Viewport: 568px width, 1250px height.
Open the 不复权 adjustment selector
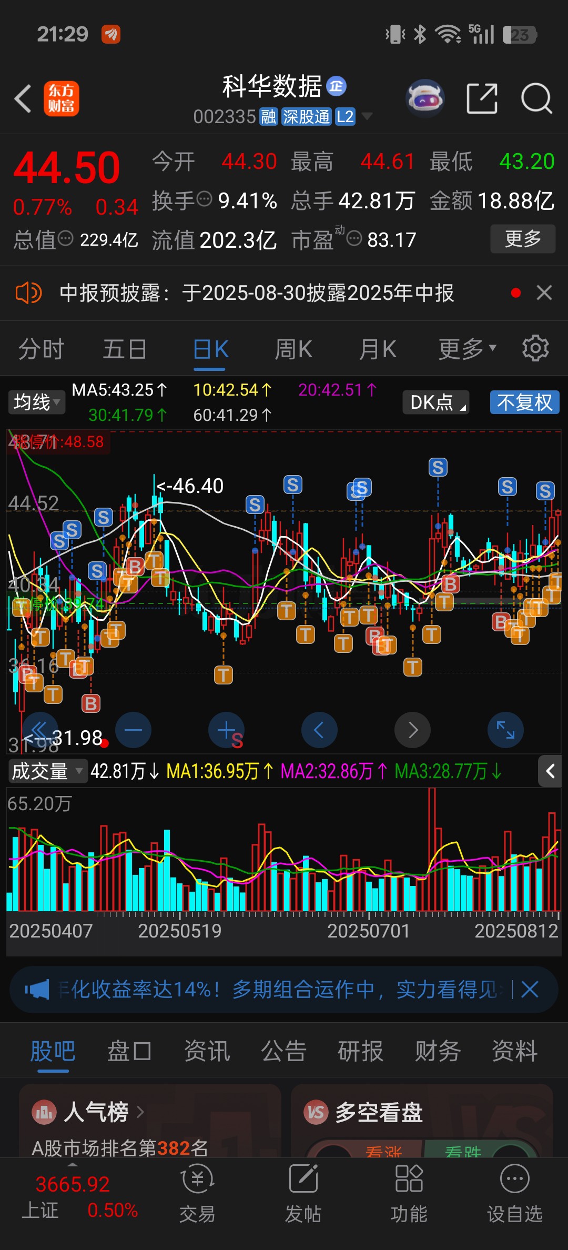click(x=524, y=402)
